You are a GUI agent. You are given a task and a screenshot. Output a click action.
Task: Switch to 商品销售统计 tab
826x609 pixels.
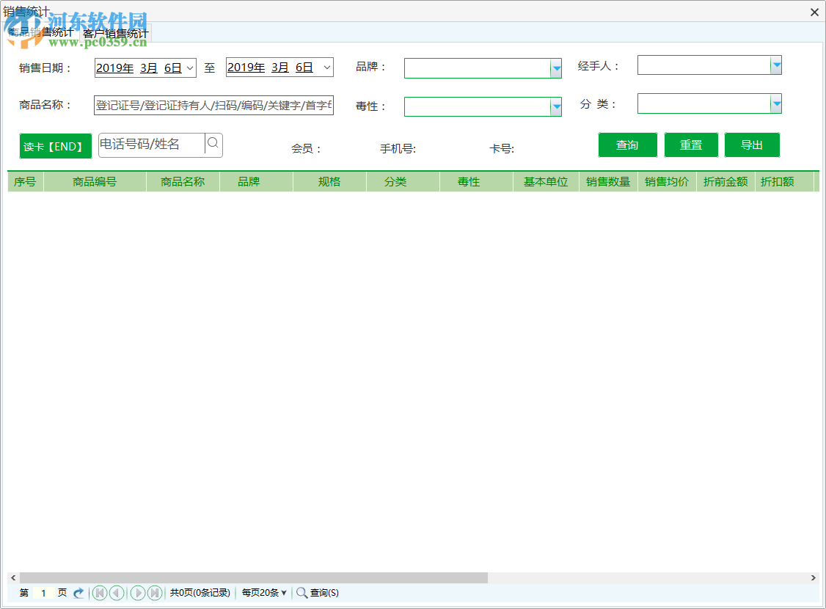41,33
